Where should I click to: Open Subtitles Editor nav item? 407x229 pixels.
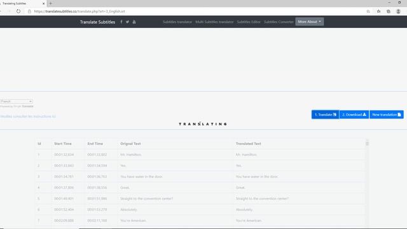pos(249,22)
